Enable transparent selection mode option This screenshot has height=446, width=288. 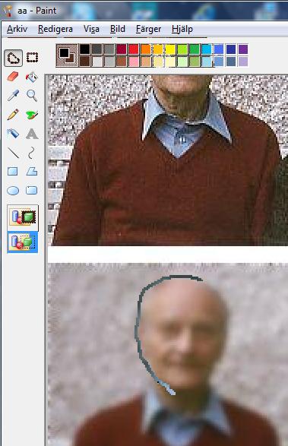(23, 242)
